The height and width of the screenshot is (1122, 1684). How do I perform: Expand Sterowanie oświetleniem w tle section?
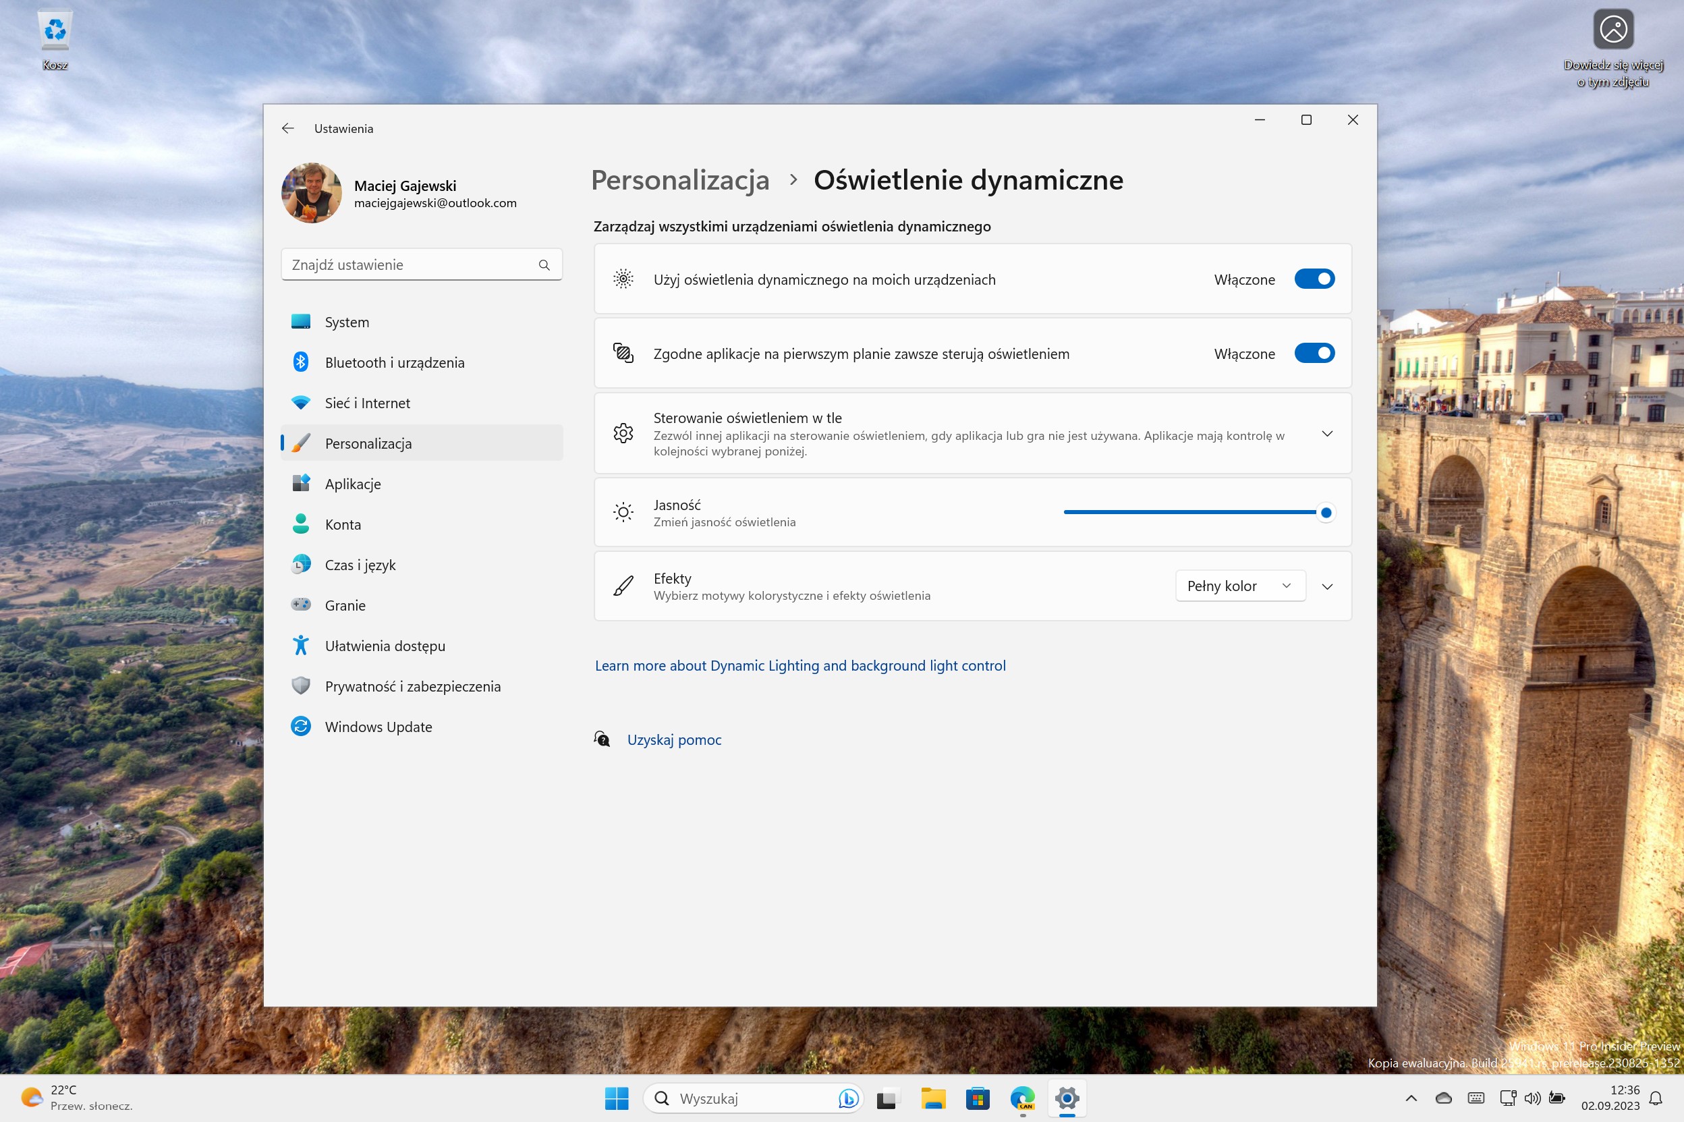pos(1327,434)
